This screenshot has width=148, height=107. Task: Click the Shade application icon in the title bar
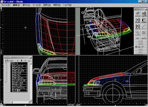coord(2,1)
